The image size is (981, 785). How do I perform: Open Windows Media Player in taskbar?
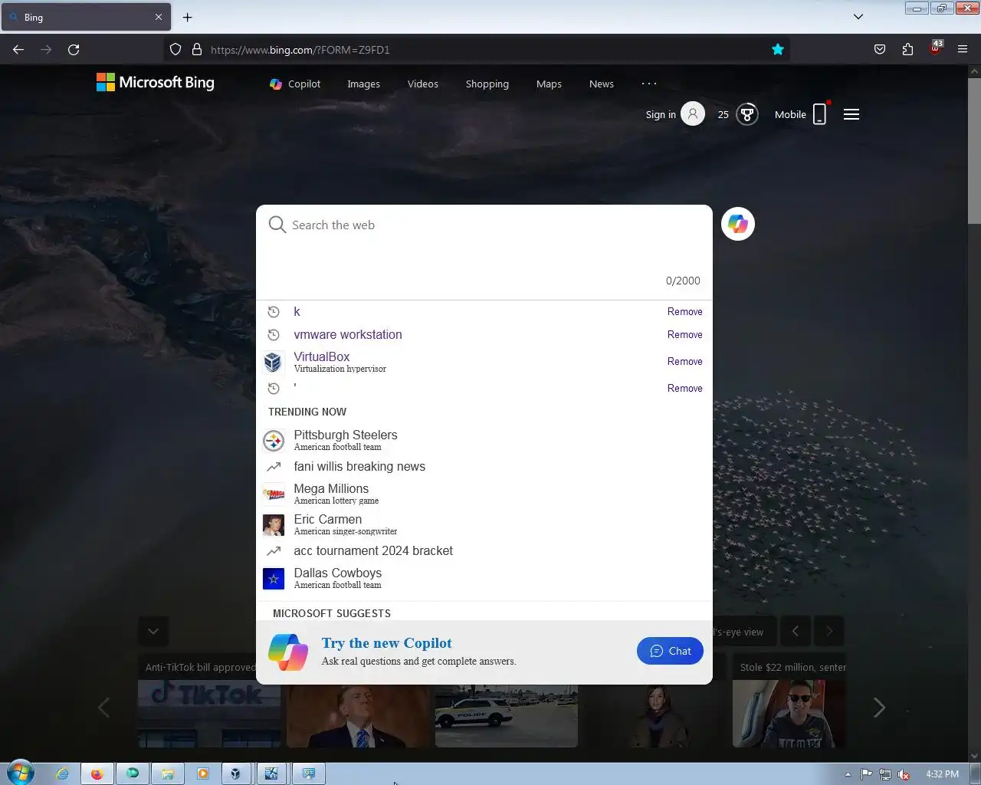[x=202, y=774]
